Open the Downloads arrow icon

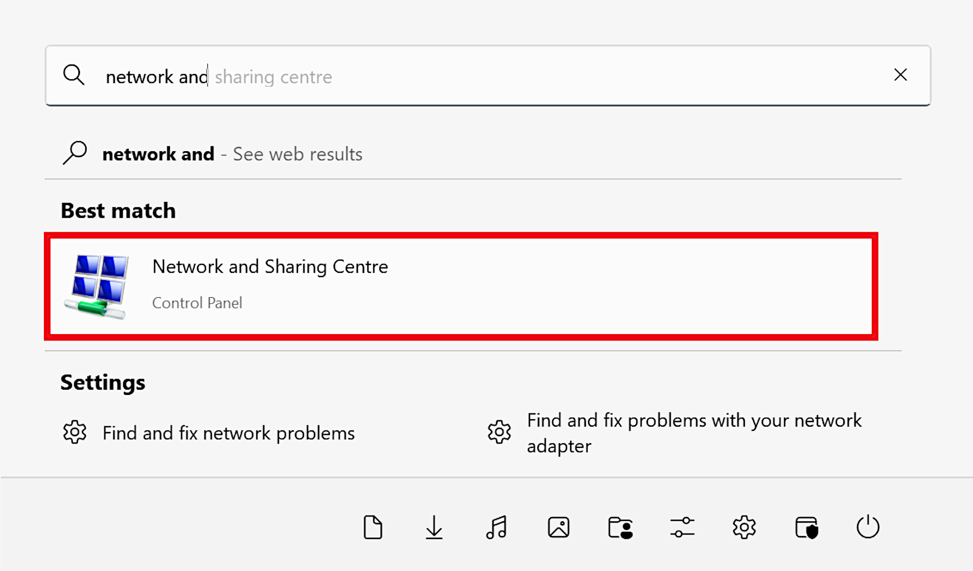[434, 527]
